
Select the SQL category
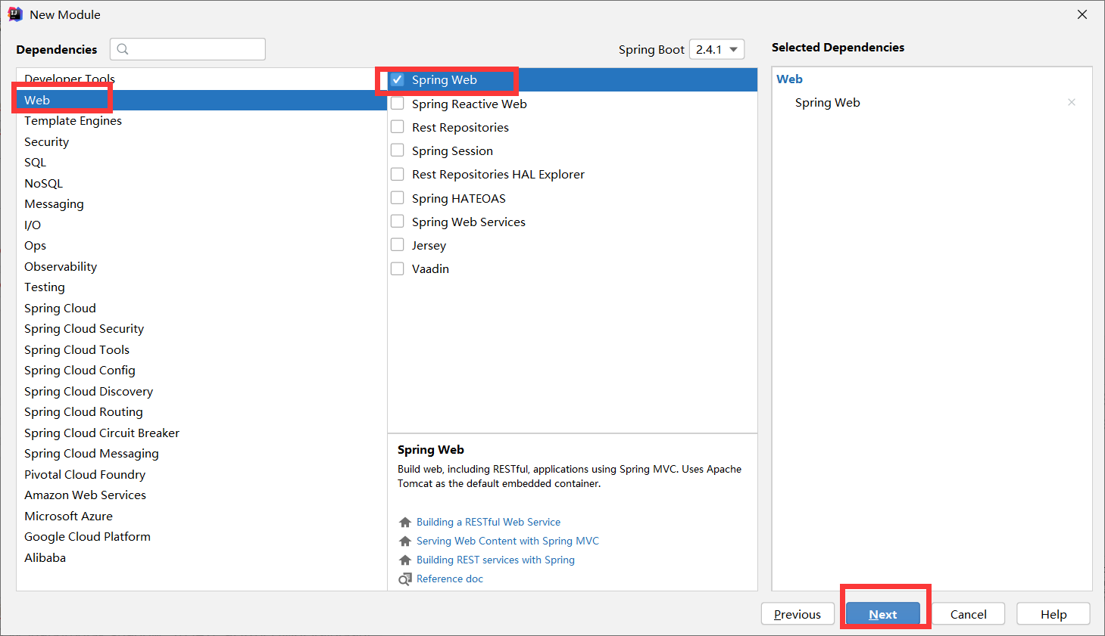[x=201, y=163]
